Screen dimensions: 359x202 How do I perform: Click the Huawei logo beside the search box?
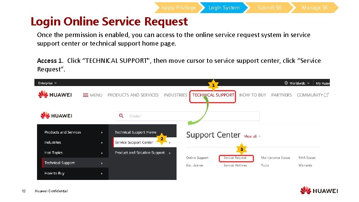[56, 116]
